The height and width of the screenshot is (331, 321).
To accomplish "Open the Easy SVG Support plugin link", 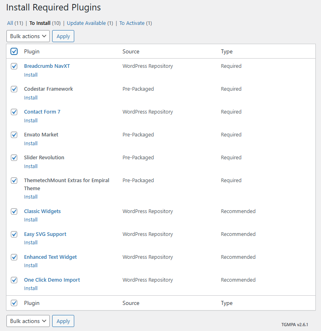I will [x=45, y=234].
